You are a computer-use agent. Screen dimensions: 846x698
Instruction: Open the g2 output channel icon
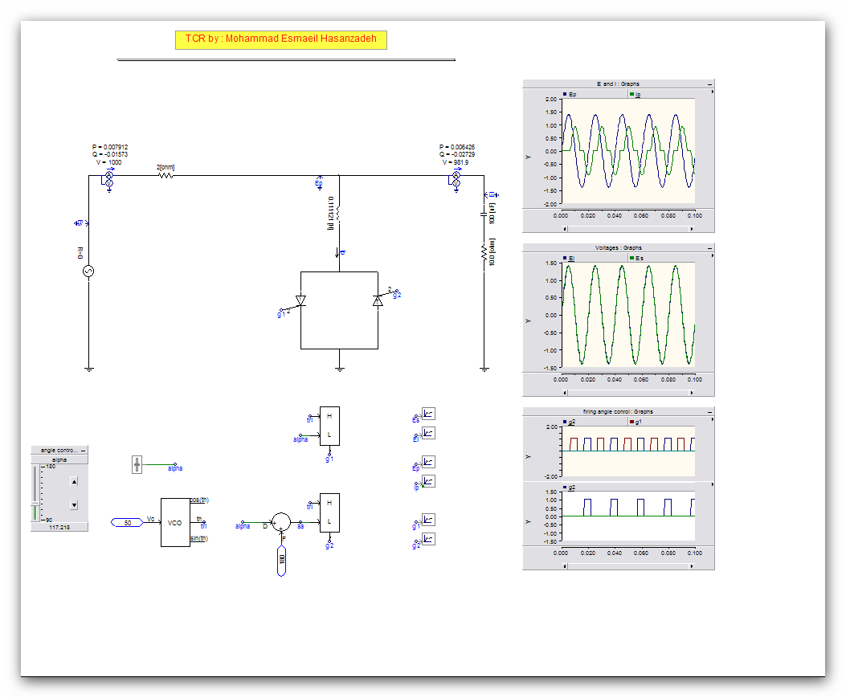pos(428,539)
